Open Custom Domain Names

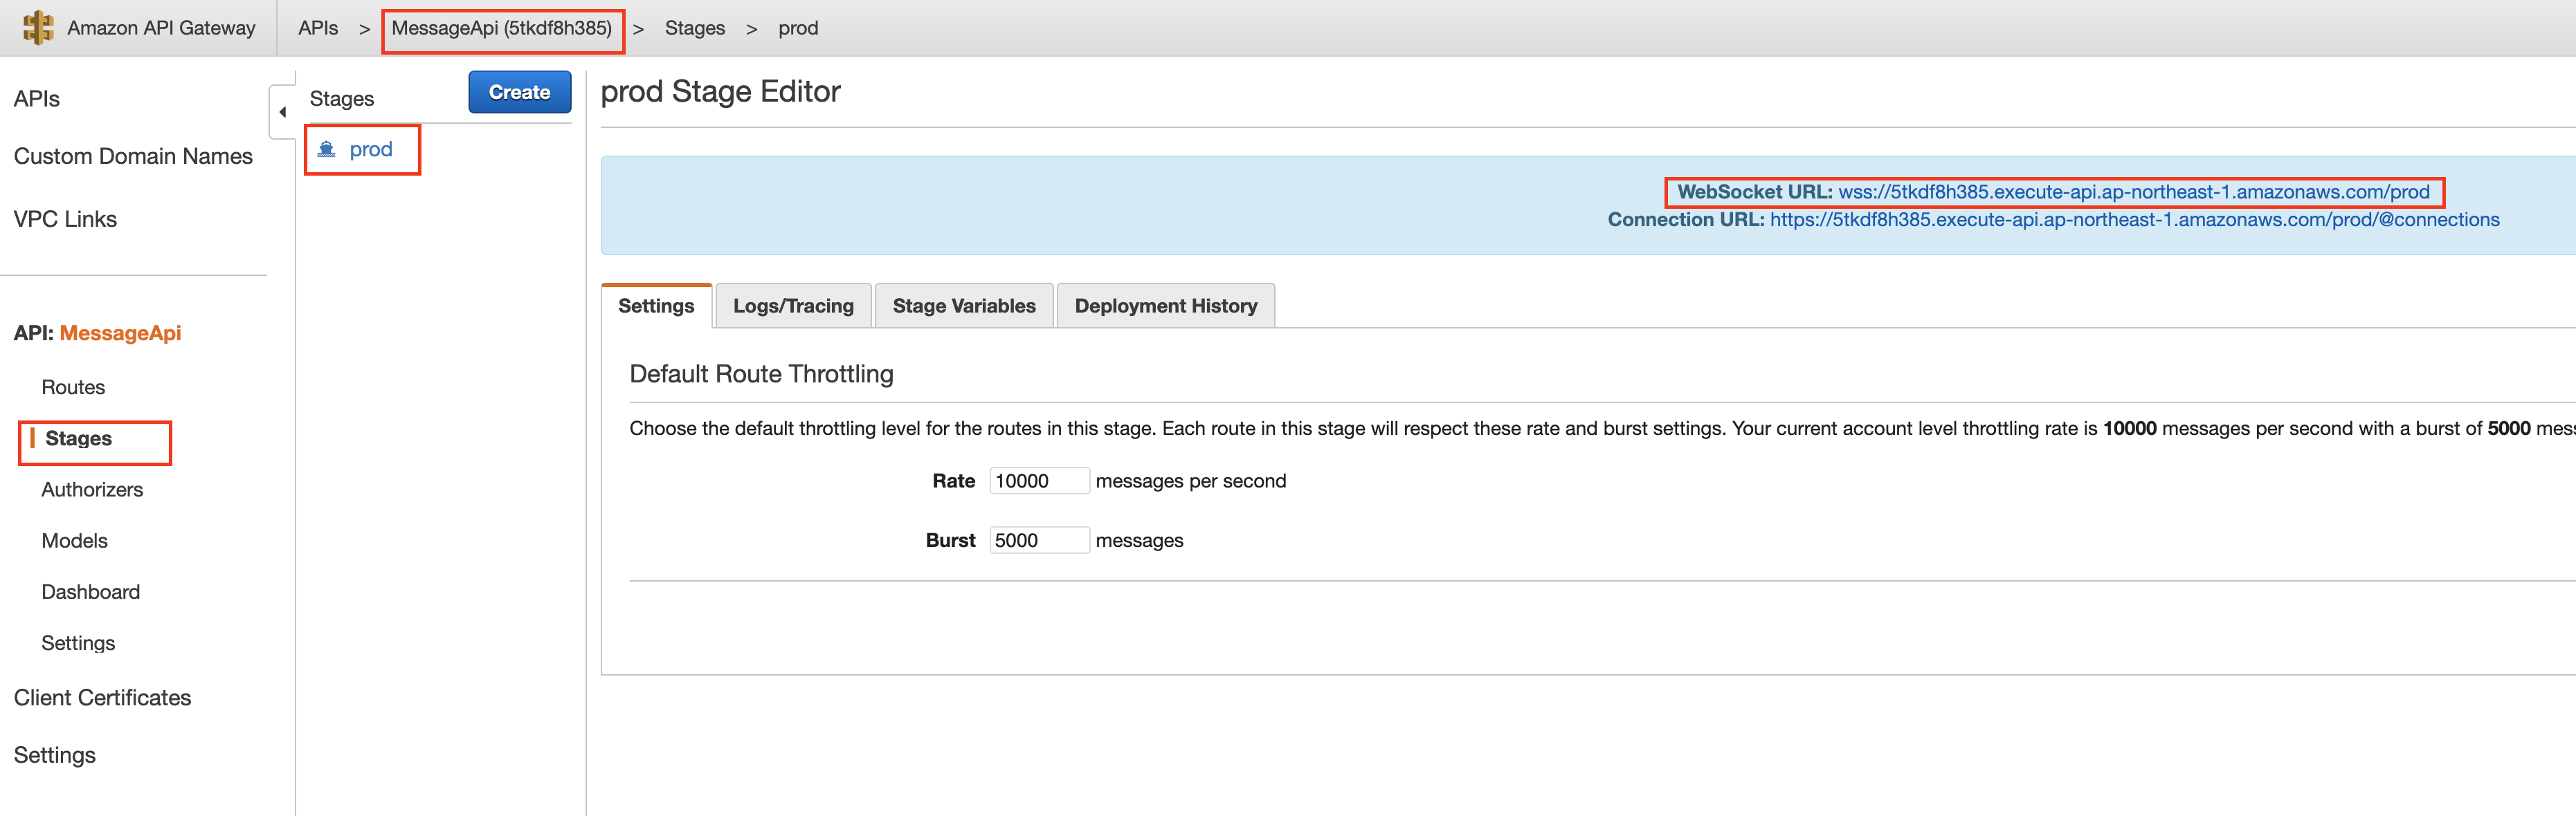(133, 157)
